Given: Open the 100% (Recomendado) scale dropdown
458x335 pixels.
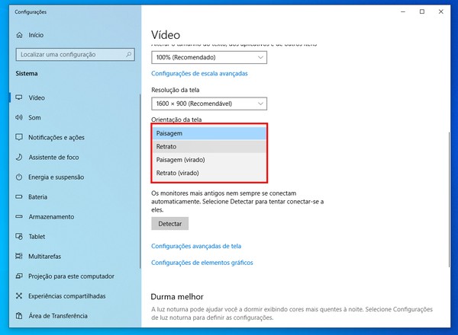Looking at the screenshot, I should point(209,57).
